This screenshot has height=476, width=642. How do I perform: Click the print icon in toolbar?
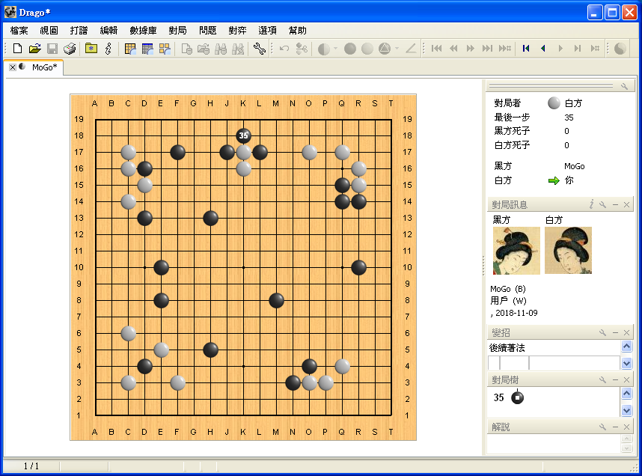70,49
